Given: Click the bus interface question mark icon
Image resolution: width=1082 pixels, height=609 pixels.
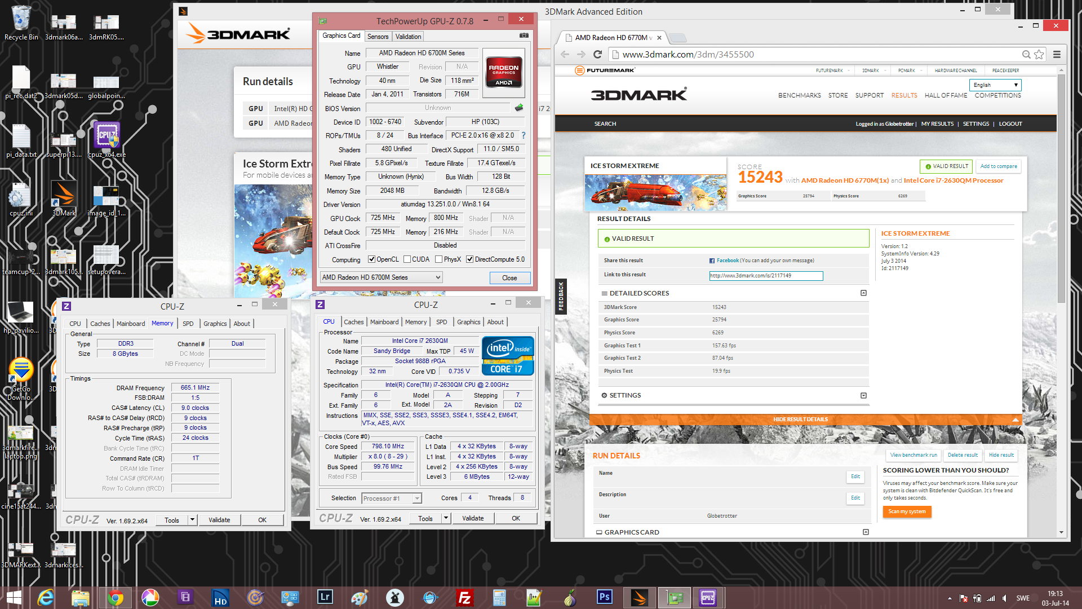Looking at the screenshot, I should point(524,135).
